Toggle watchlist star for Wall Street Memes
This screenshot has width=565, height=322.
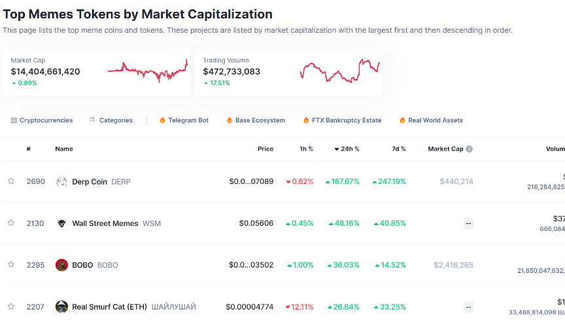[11, 223]
